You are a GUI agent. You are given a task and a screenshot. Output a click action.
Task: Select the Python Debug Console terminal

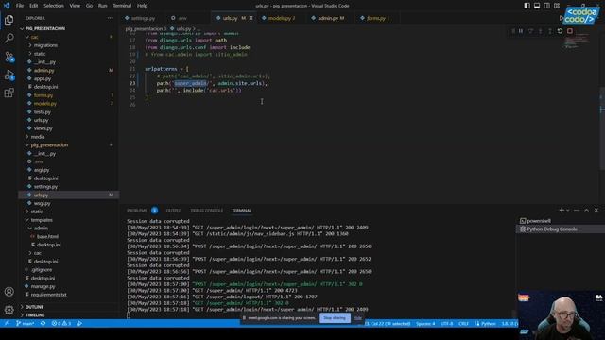click(552, 229)
